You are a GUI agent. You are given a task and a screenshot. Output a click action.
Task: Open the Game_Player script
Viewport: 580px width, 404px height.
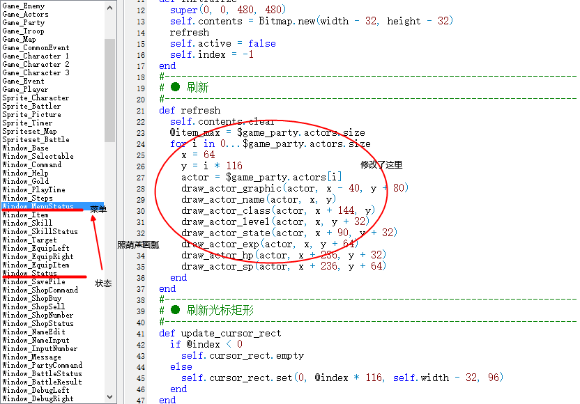click(x=25, y=89)
